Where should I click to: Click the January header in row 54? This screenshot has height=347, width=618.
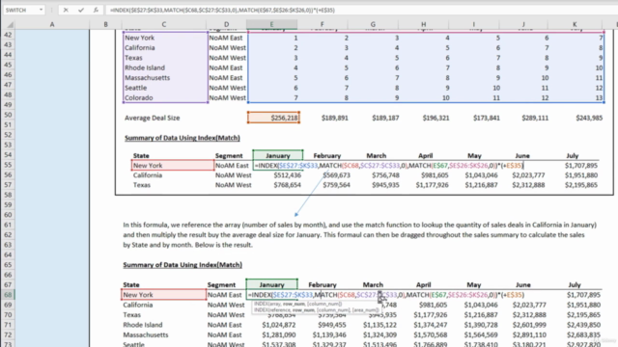pos(278,155)
